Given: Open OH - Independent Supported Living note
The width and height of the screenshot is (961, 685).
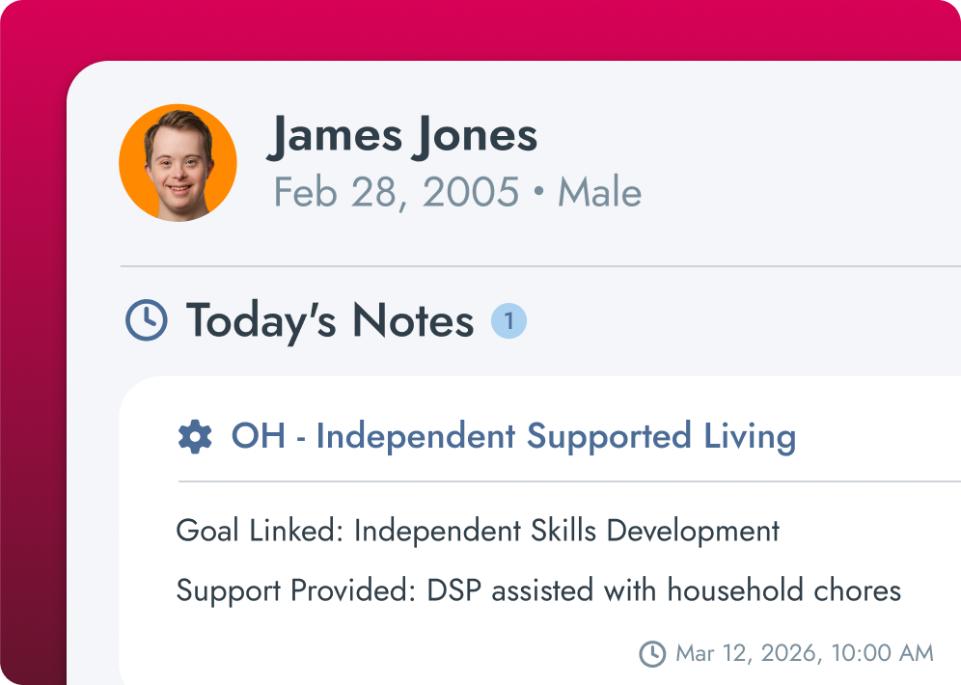Looking at the screenshot, I should tap(513, 436).
